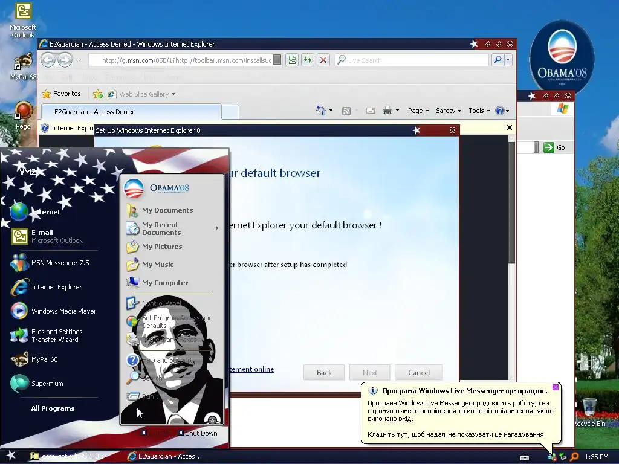This screenshot has height=464, width=619.
Task: Open the Print options dropdown arrow
Action: (x=397, y=111)
